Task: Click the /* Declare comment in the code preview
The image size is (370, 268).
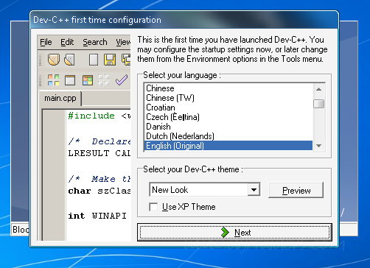Action: 100,141
